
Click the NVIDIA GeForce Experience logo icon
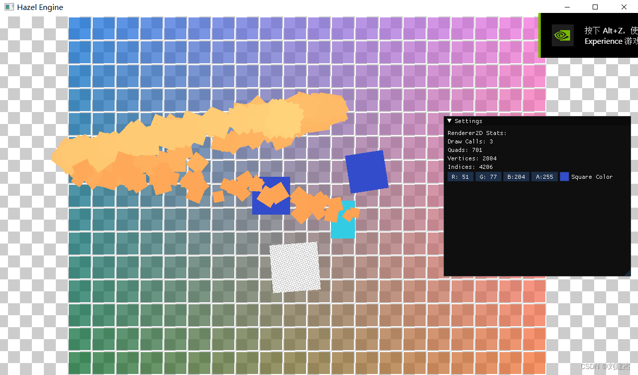click(562, 35)
